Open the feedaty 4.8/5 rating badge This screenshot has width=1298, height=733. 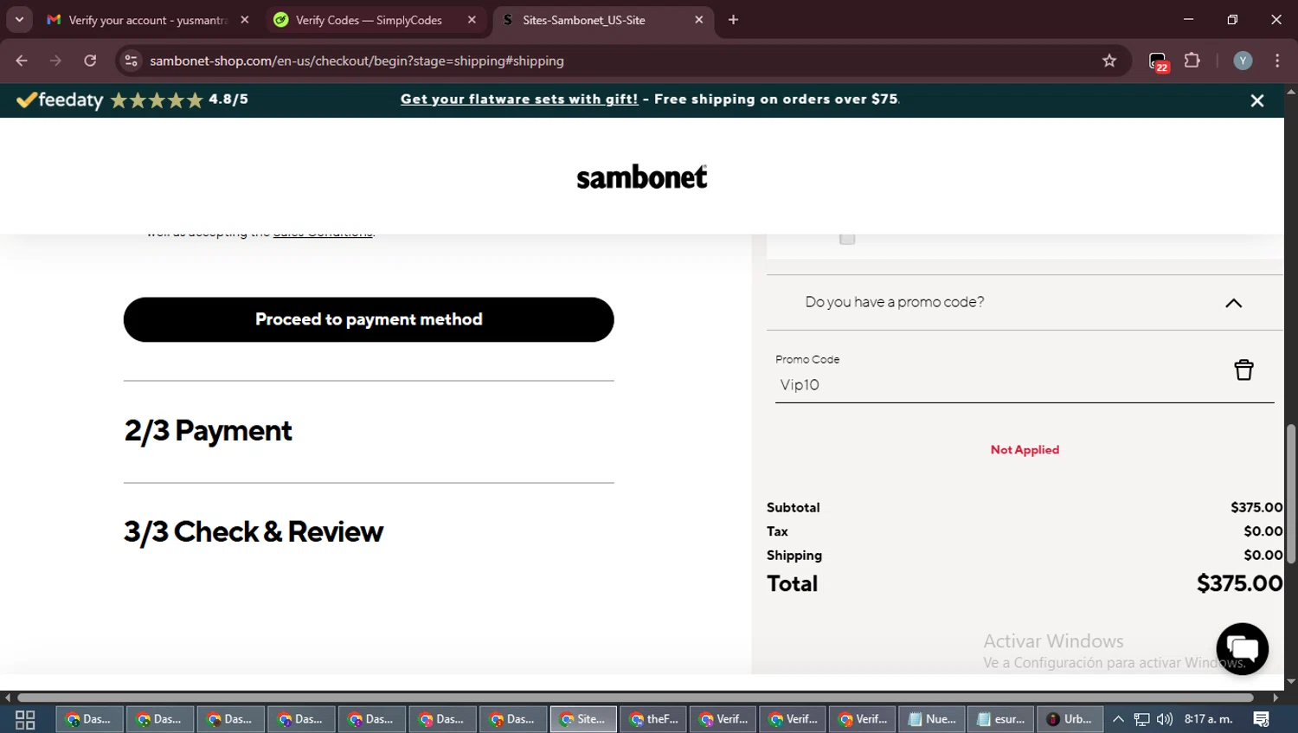click(x=132, y=100)
